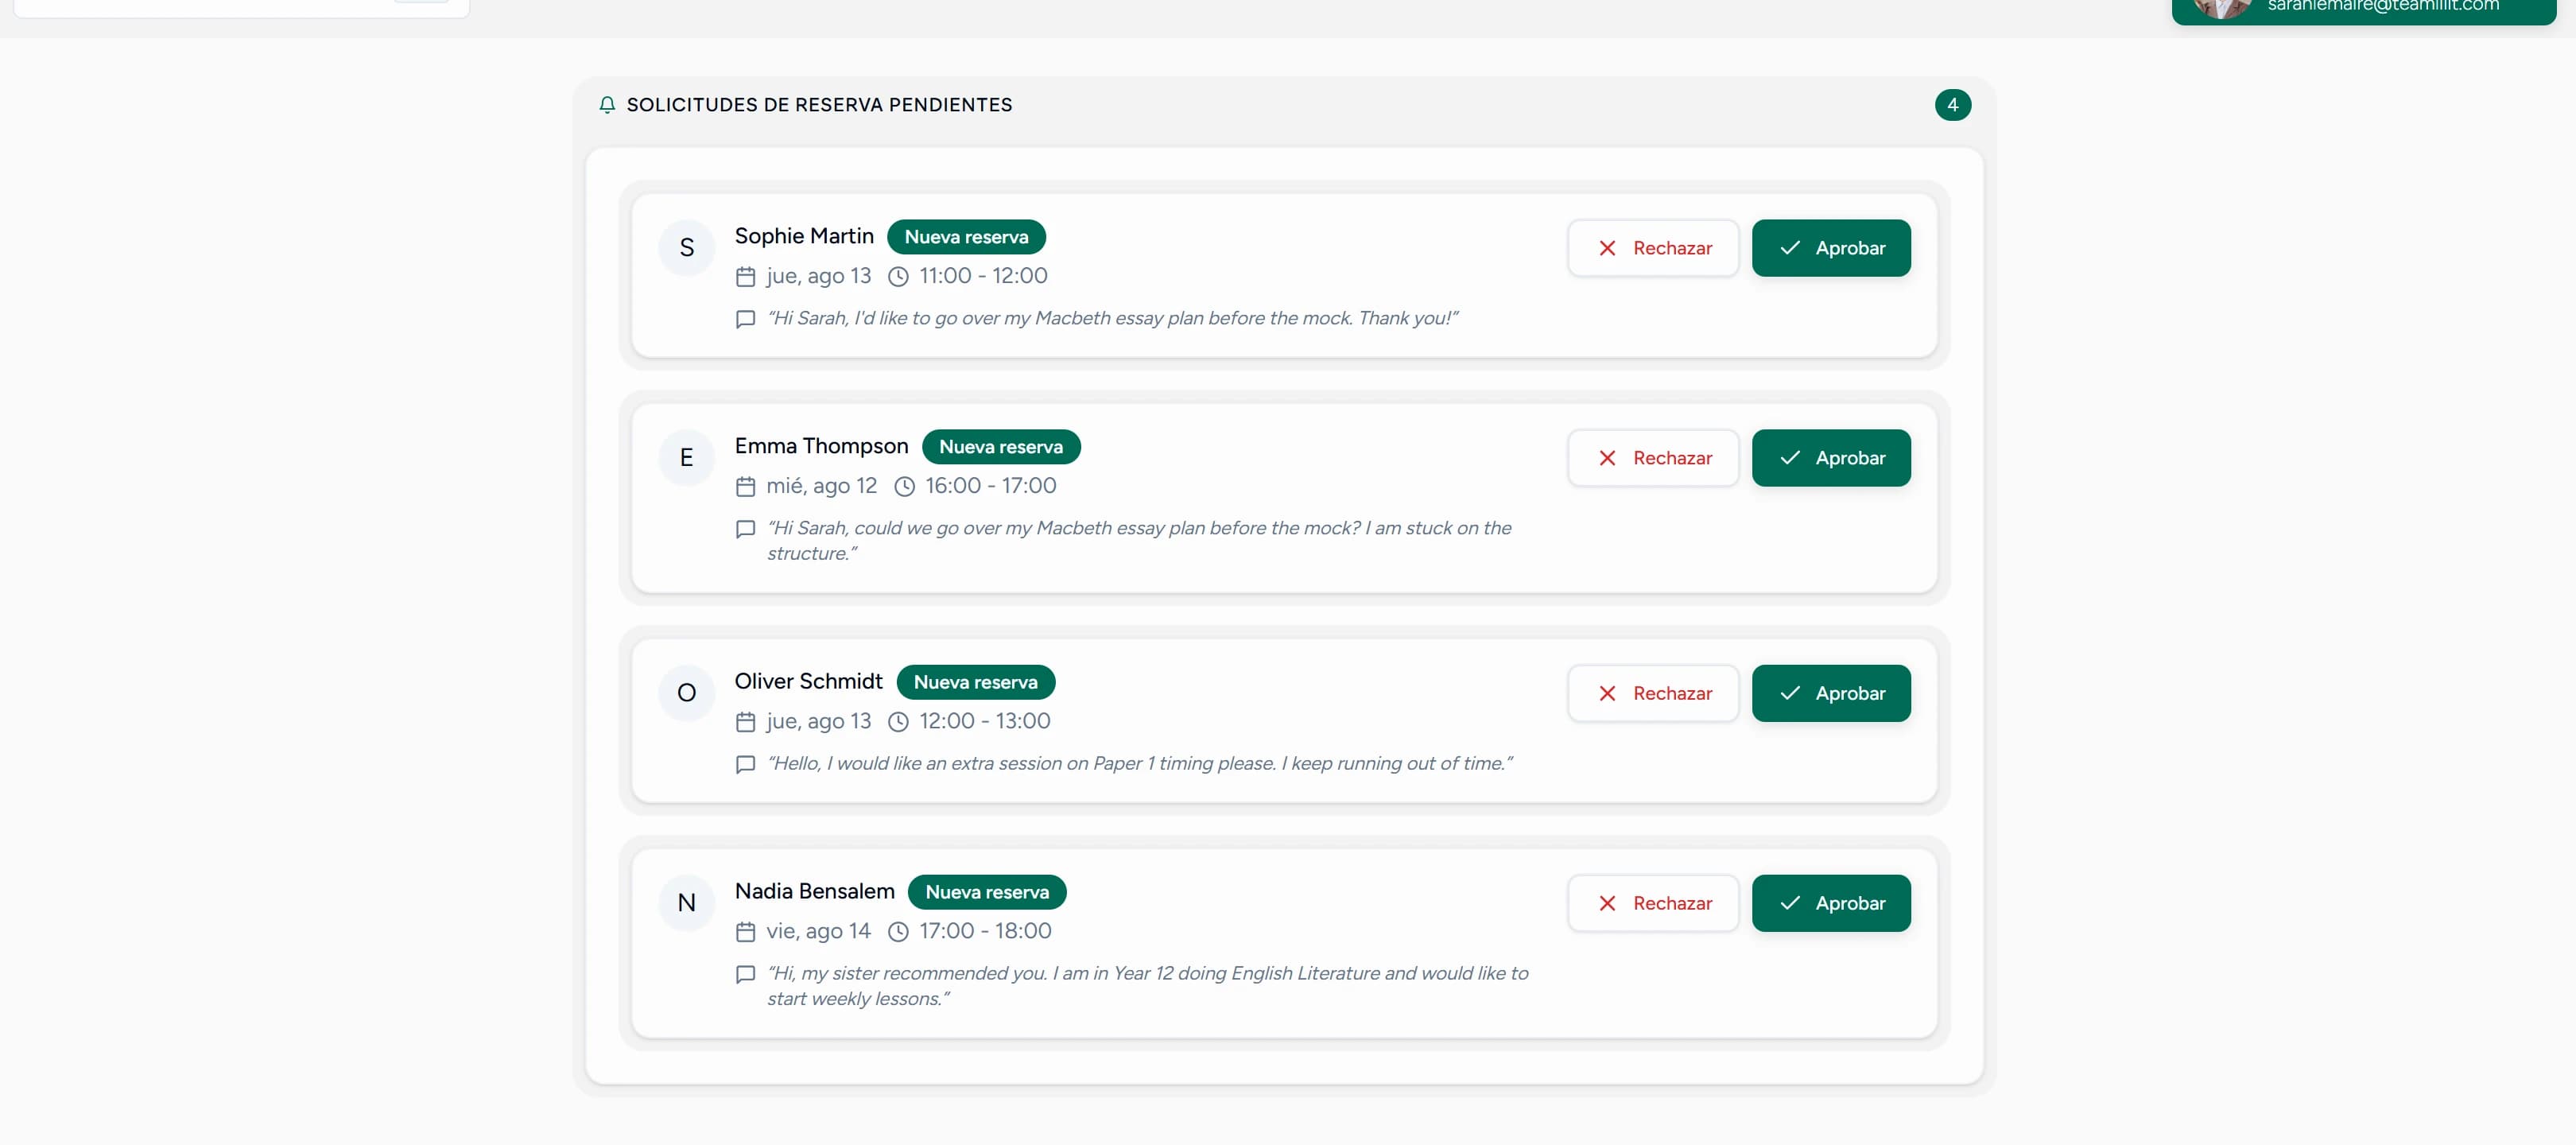Reject Emma Thompson's booking request
2576x1145 pixels.
coord(1653,458)
